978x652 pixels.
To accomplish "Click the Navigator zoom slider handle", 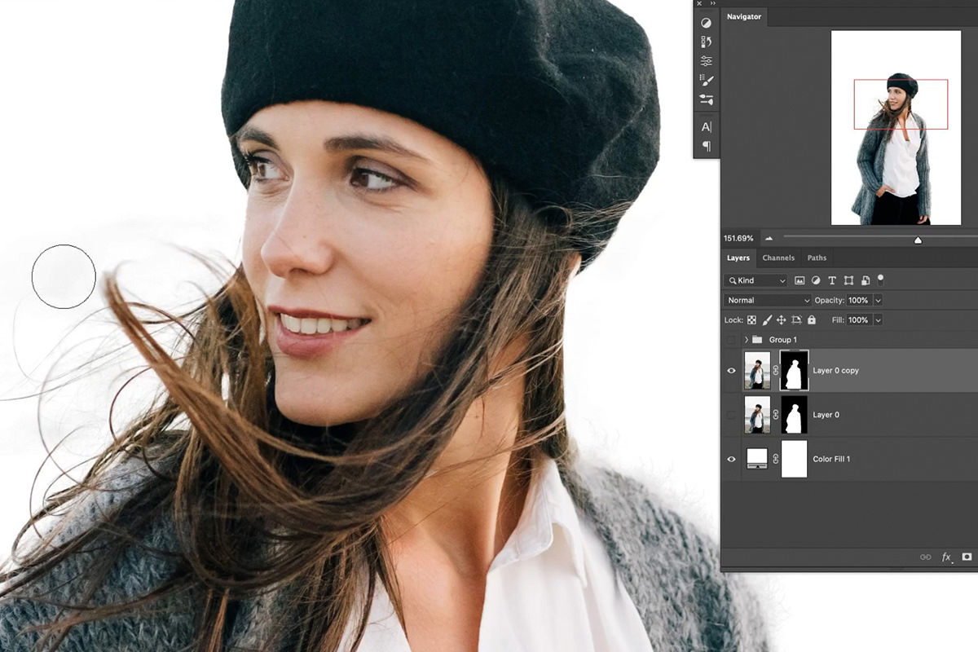I will [x=918, y=240].
